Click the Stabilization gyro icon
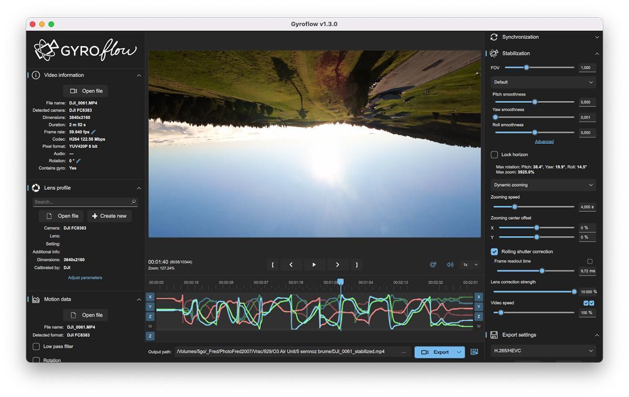Screen dimensions: 629x397 point(494,53)
